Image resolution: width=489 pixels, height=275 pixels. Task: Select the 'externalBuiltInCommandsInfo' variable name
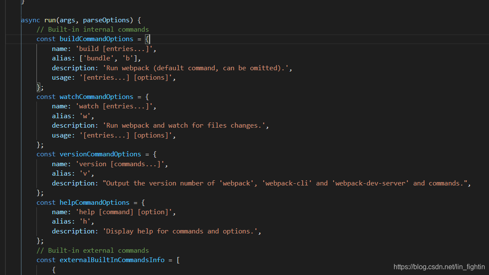click(x=112, y=260)
